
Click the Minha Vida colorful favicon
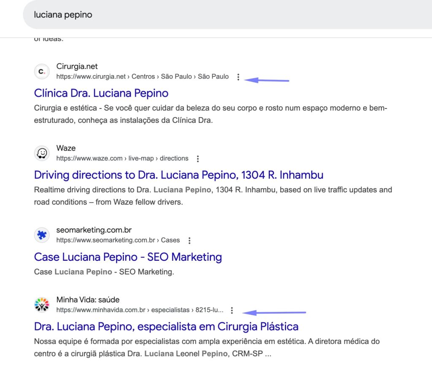point(42,305)
